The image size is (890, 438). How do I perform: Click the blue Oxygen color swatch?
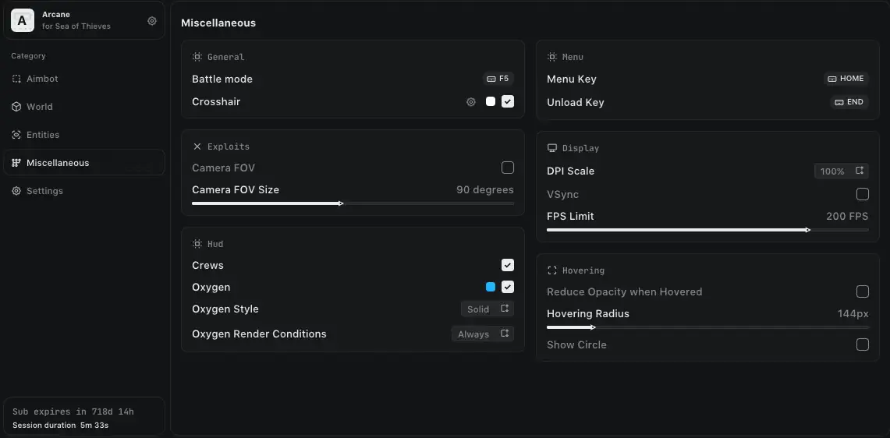491,288
